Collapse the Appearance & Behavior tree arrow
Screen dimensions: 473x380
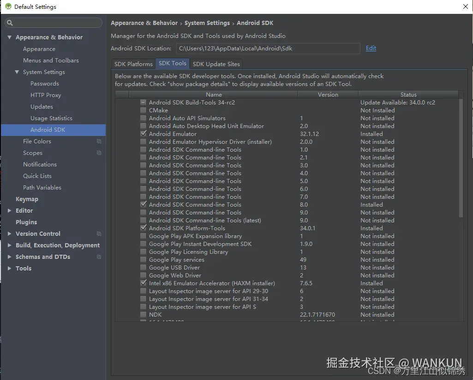(x=10, y=37)
